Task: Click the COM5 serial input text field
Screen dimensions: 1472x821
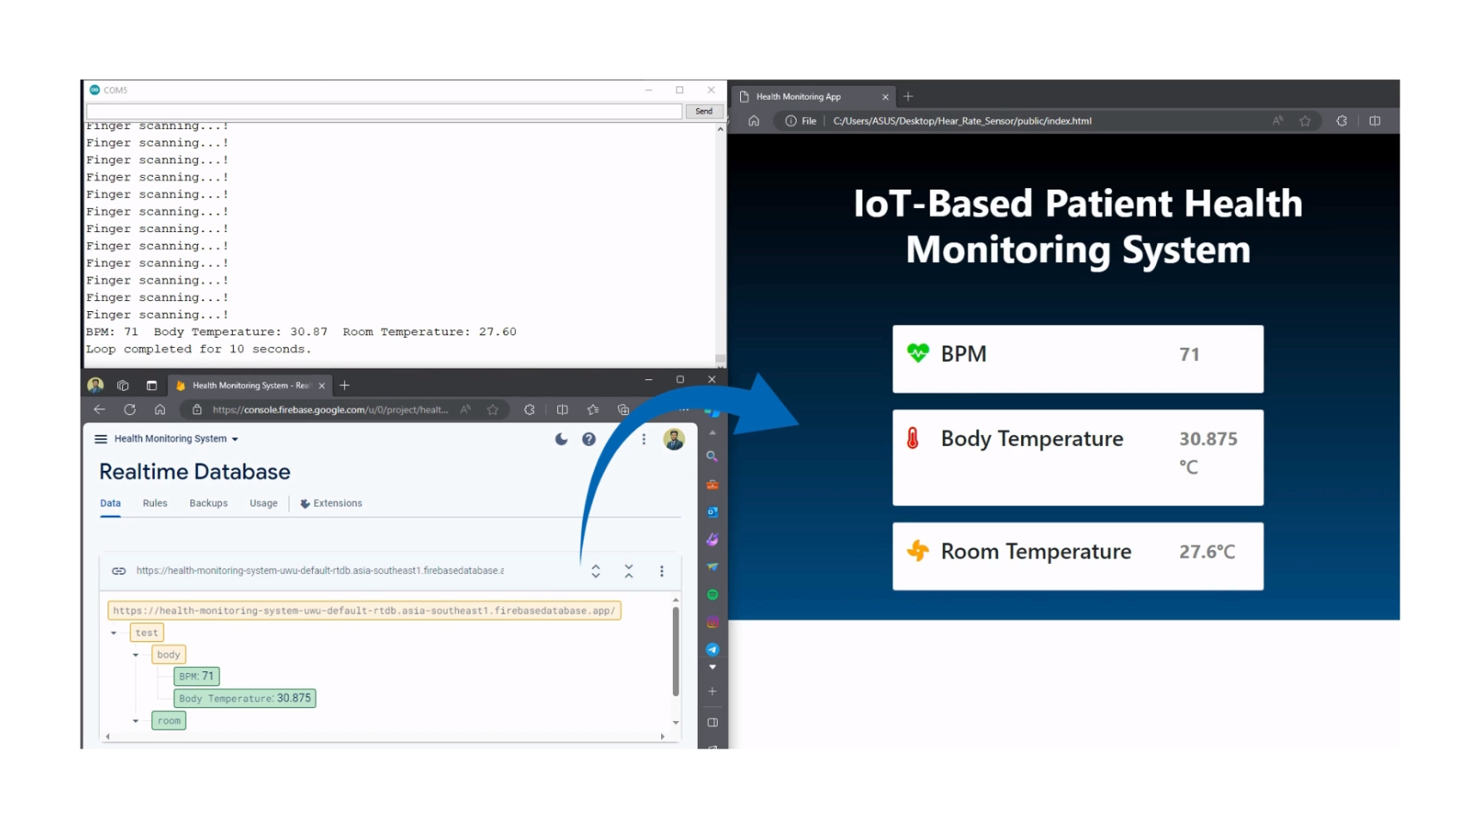Action: (383, 111)
